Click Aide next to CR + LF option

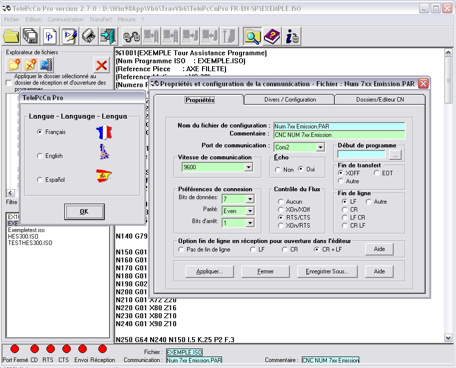pyautogui.click(x=379, y=249)
